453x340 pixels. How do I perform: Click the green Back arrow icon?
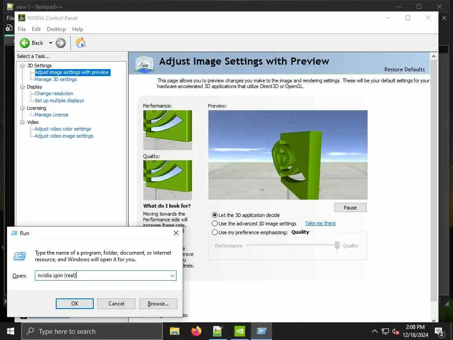point(25,43)
